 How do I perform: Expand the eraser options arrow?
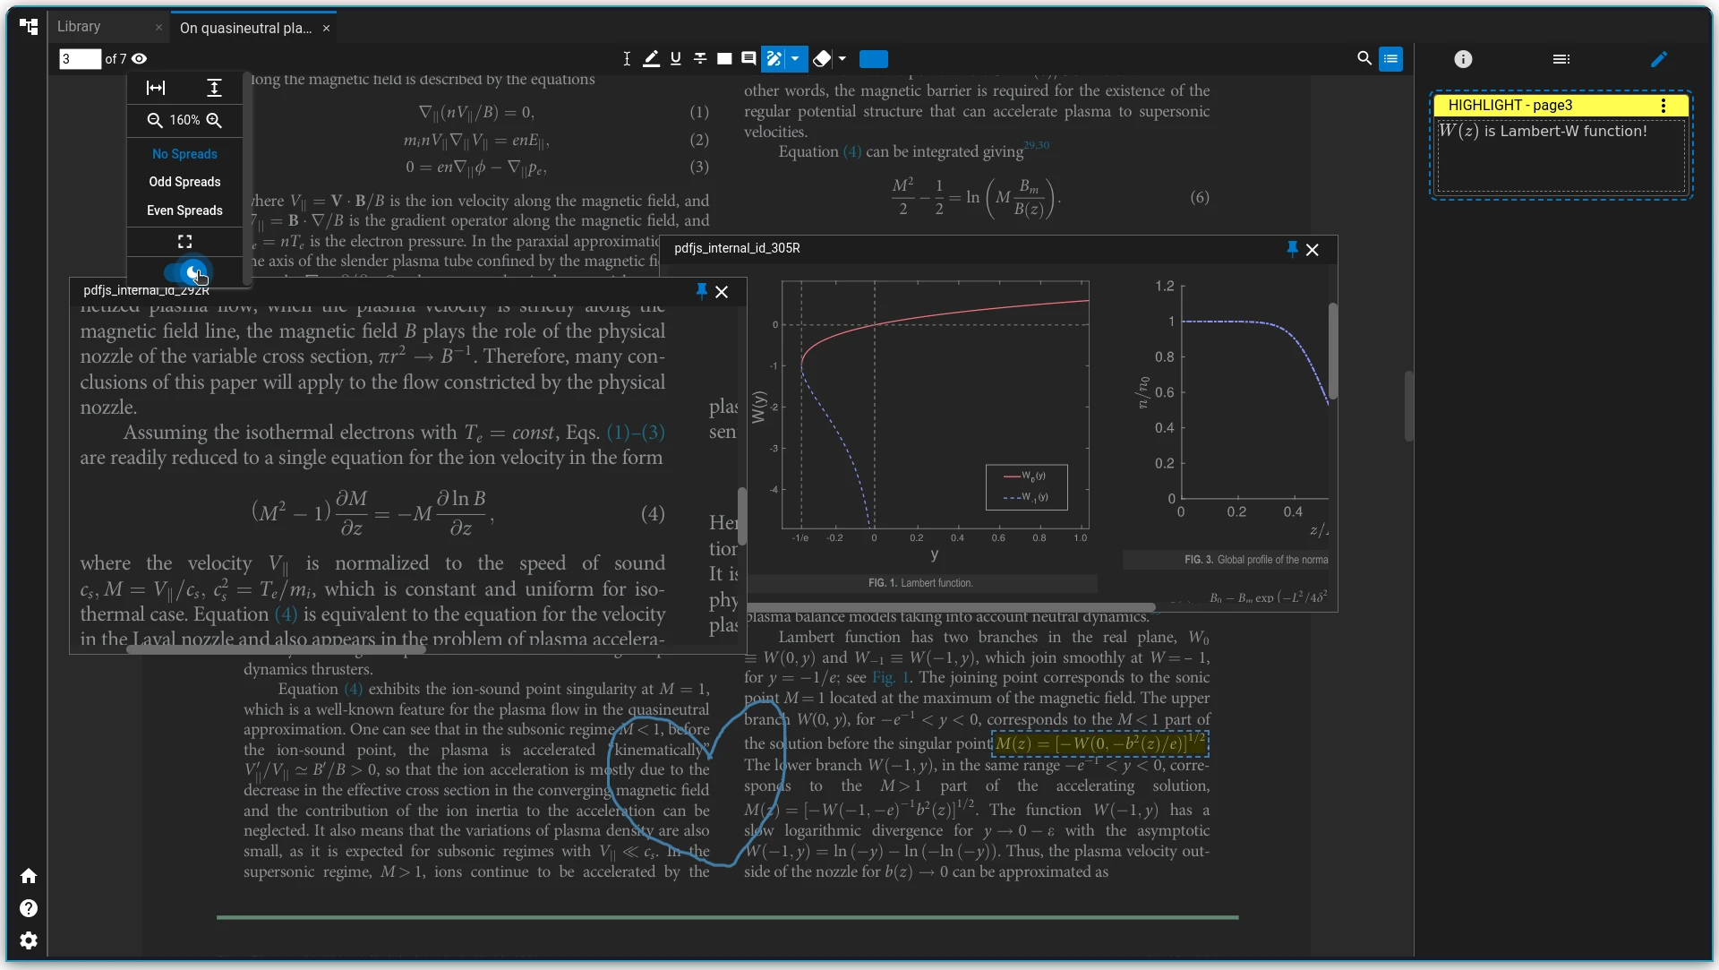point(842,59)
